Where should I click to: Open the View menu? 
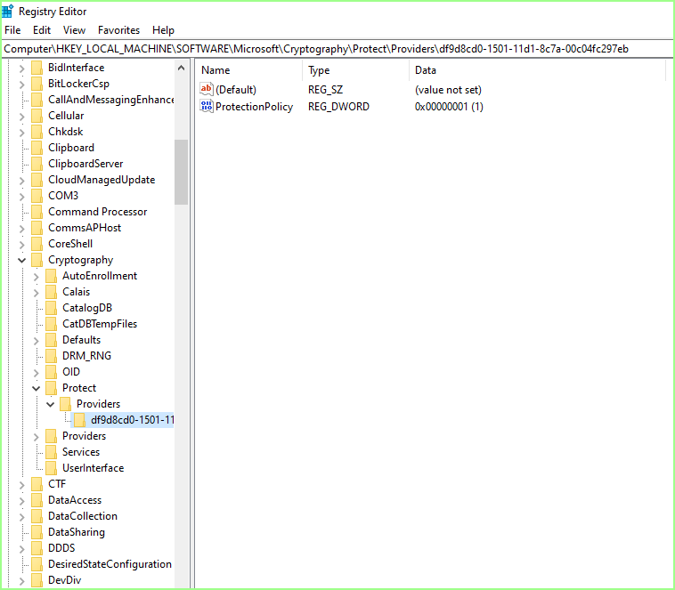(x=74, y=30)
